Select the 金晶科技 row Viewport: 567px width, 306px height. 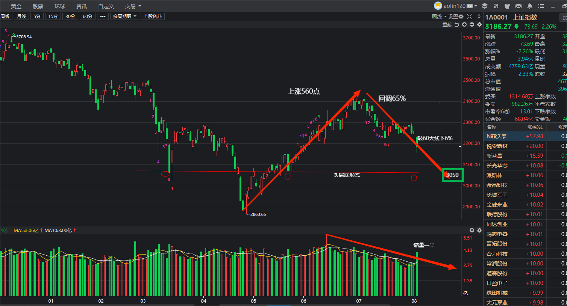tap(525, 185)
